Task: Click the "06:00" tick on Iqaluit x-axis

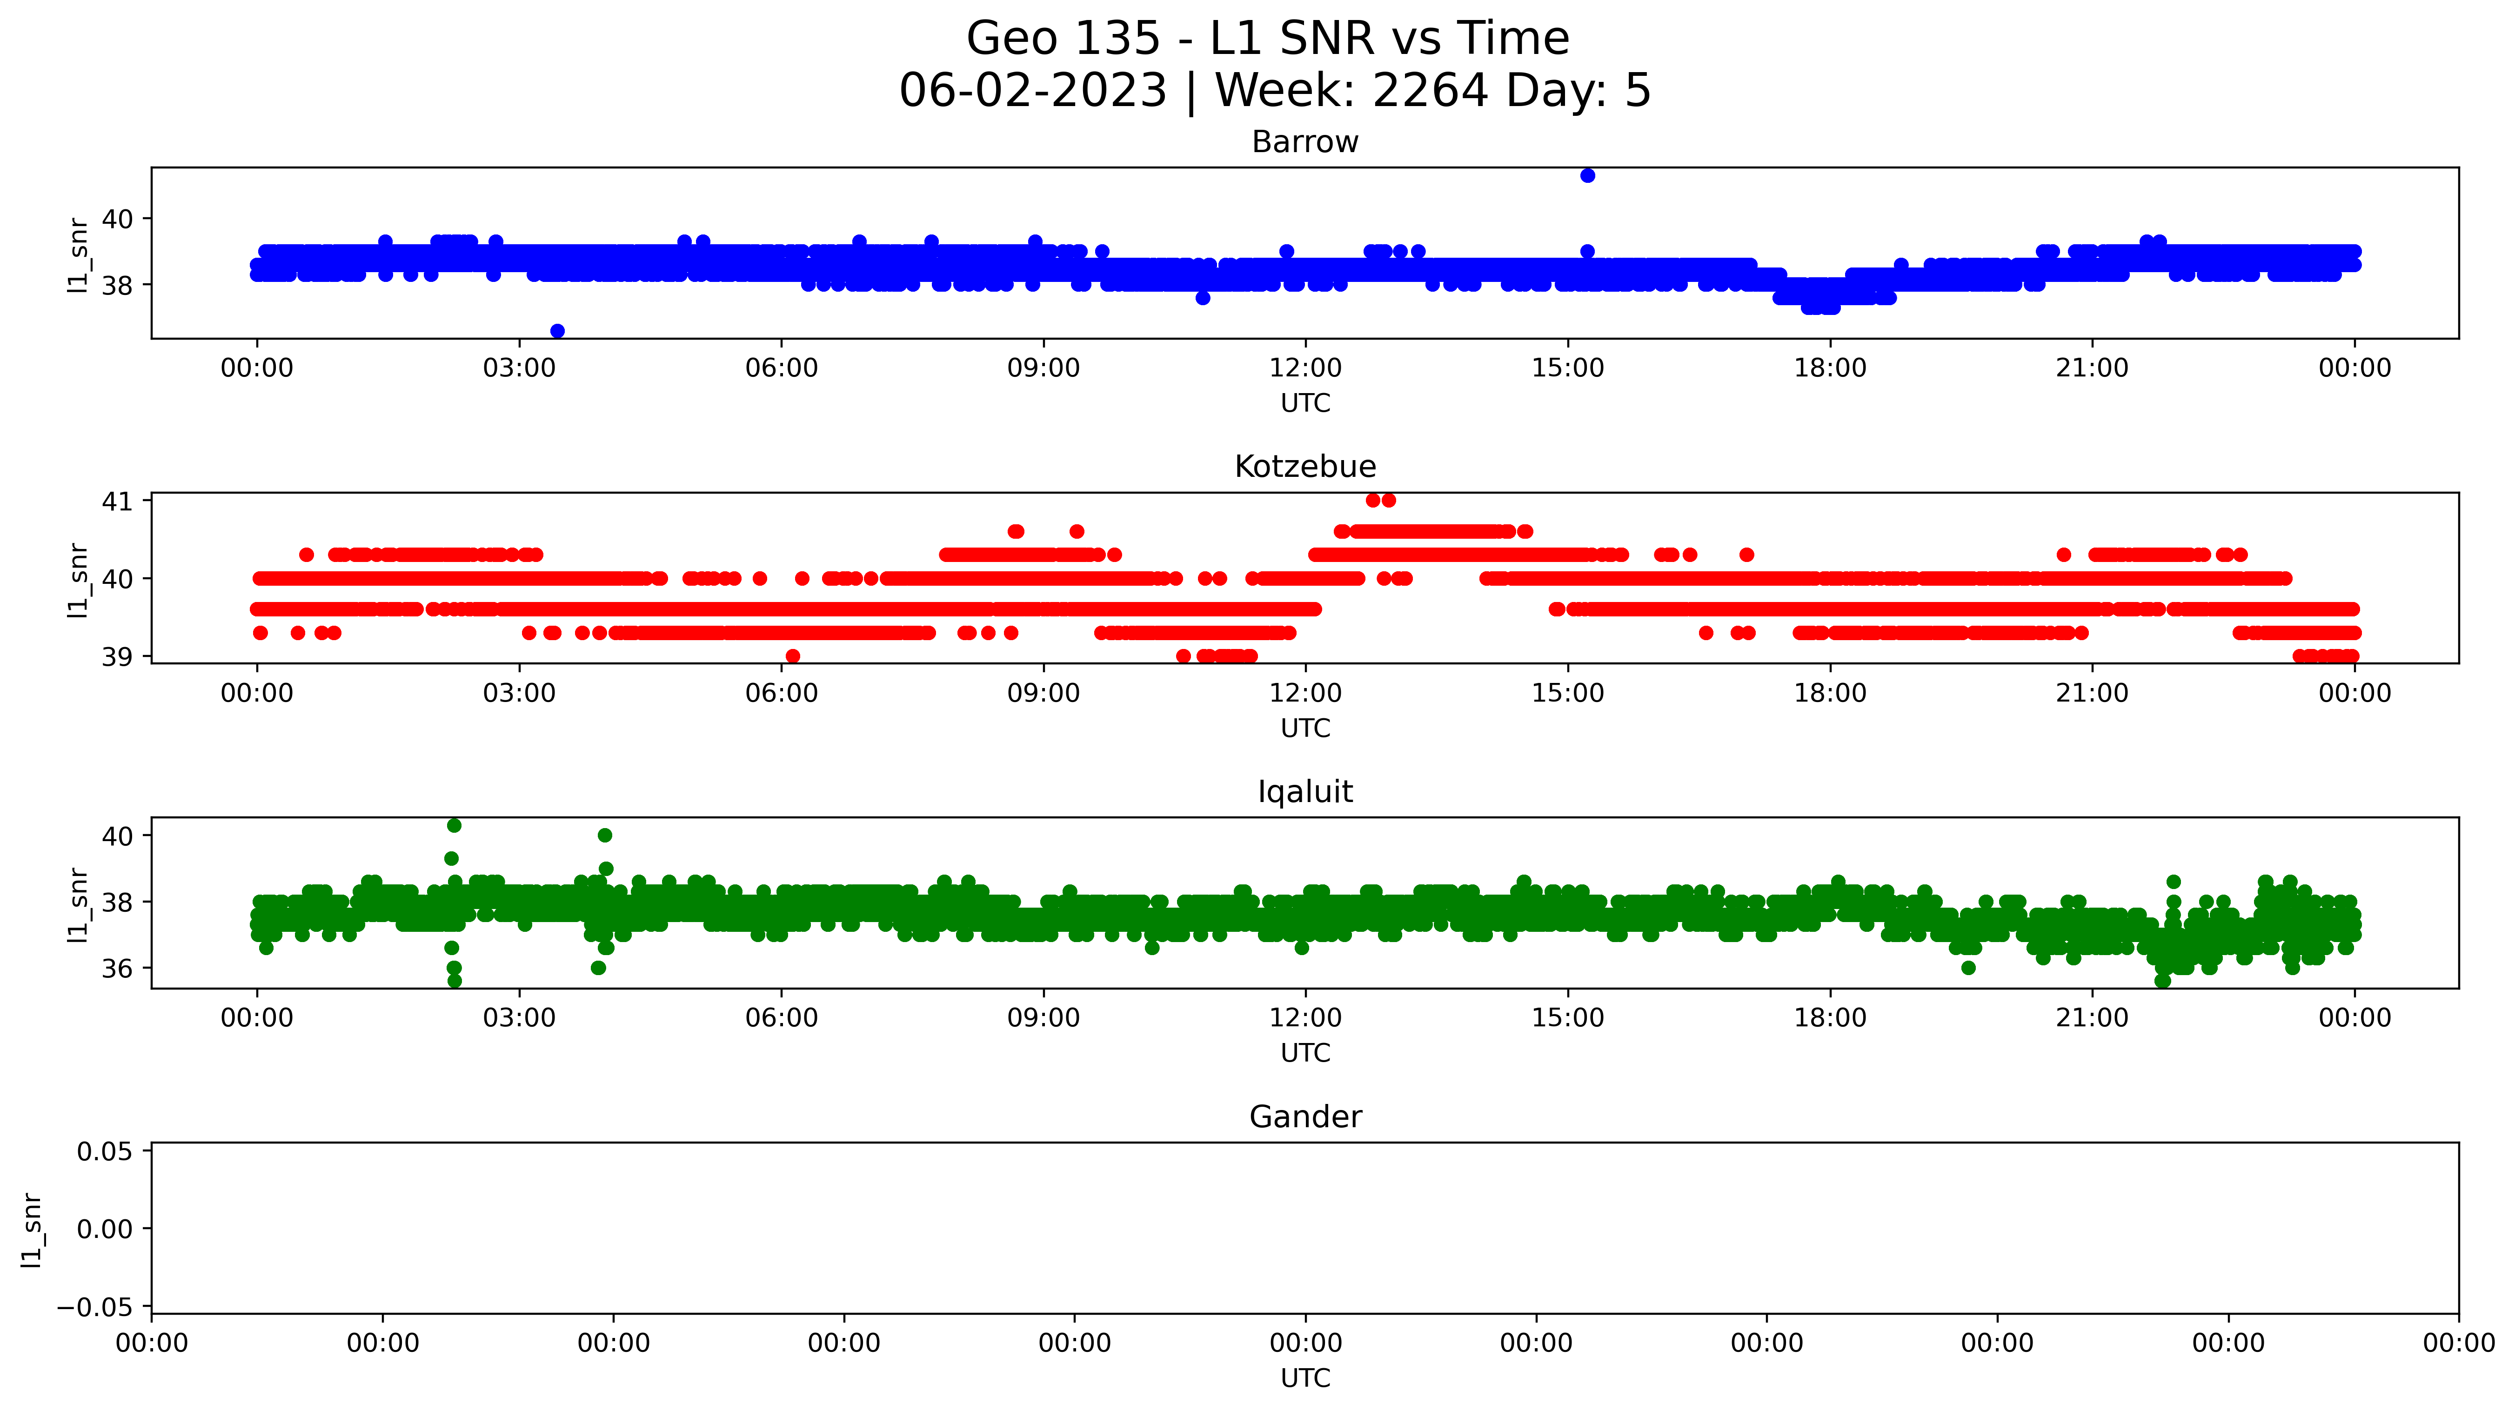Action: [782, 1018]
